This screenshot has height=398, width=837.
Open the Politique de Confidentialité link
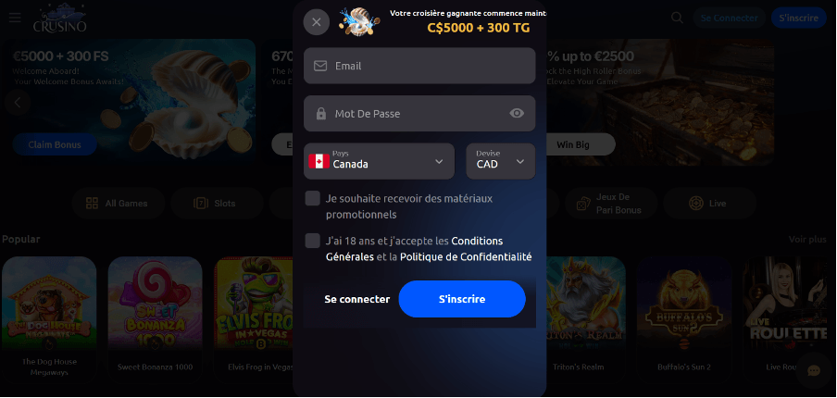pos(466,256)
